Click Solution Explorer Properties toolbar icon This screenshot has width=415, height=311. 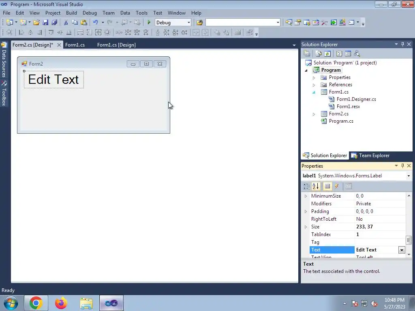pos(307,54)
